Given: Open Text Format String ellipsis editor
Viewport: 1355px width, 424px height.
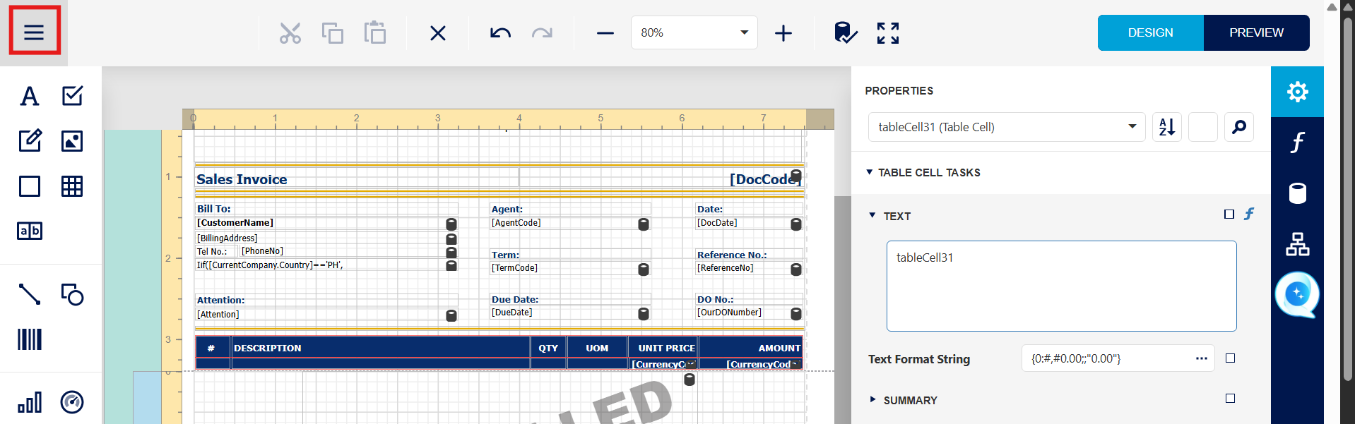Looking at the screenshot, I should [x=1201, y=358].
